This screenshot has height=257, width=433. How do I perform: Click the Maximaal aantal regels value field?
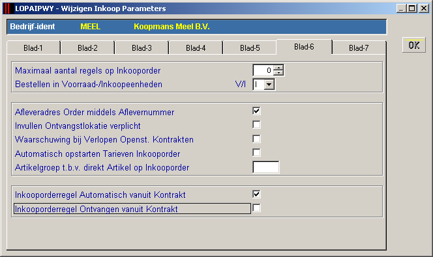[263, 70]
